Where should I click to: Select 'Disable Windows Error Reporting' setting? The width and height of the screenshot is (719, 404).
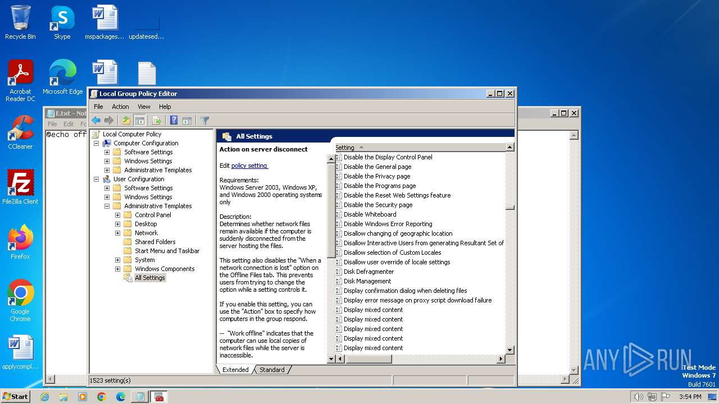(388, 224)
